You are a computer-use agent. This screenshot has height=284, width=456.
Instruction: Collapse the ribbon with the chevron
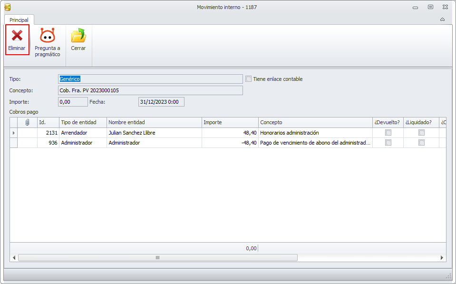[442, 20]
